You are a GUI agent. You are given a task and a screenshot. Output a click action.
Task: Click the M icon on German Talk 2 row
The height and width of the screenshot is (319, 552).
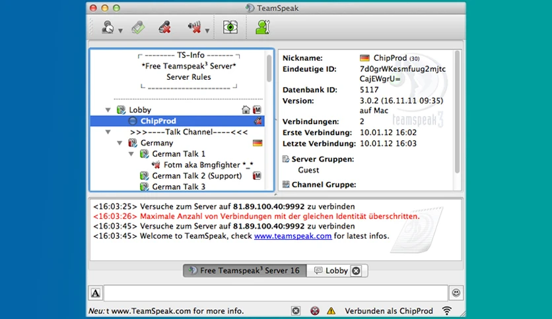(257, 176)
